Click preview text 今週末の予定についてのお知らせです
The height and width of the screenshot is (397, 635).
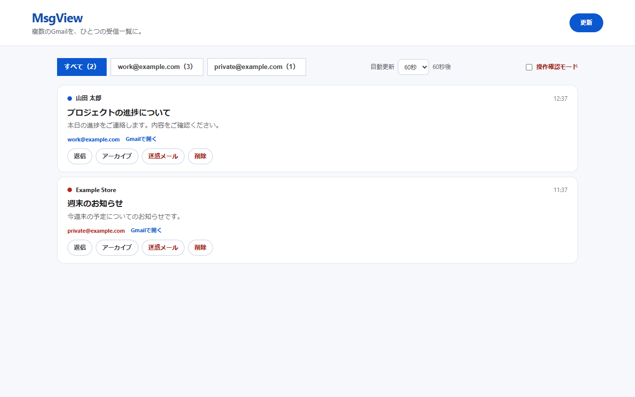click(125, 217)
